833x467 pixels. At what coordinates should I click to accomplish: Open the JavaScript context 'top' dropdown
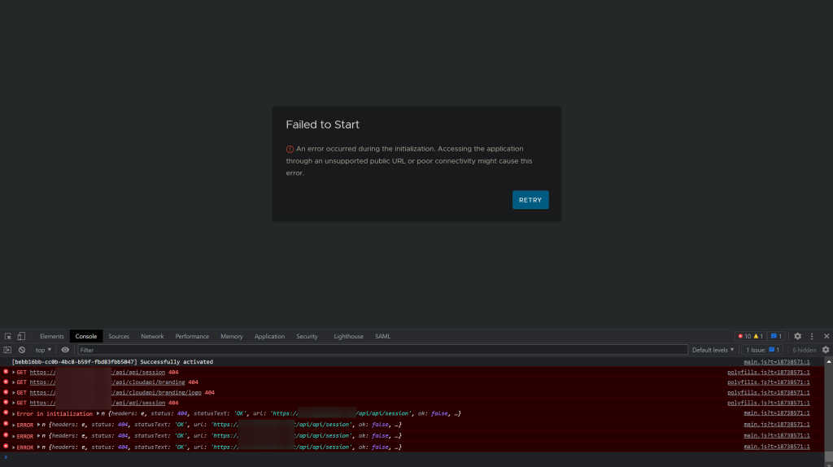[43, 350]
